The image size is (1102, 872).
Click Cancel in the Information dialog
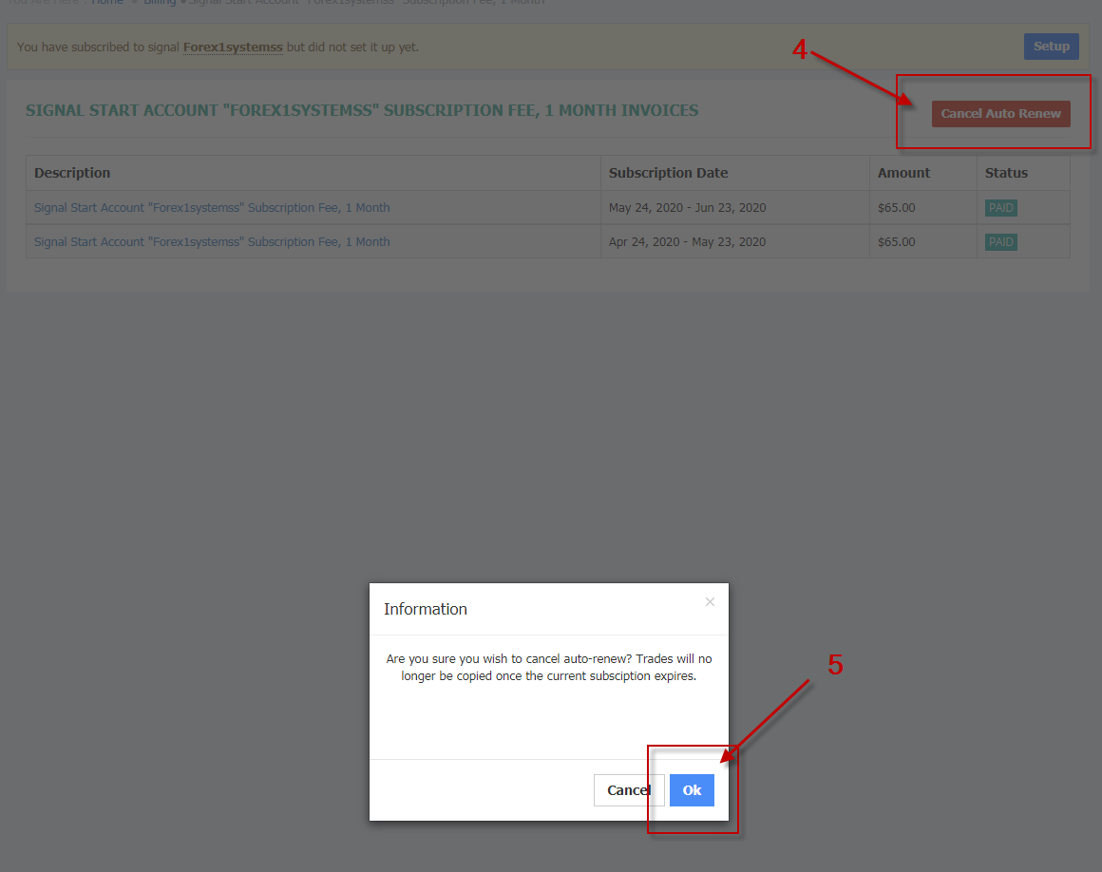tap(629, 789)
